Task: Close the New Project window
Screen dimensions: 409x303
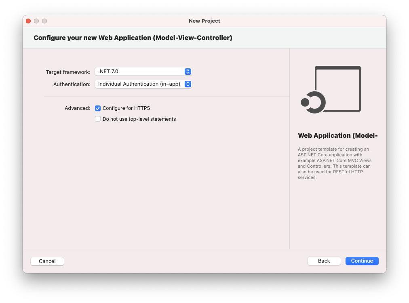Action: (28, 21)
